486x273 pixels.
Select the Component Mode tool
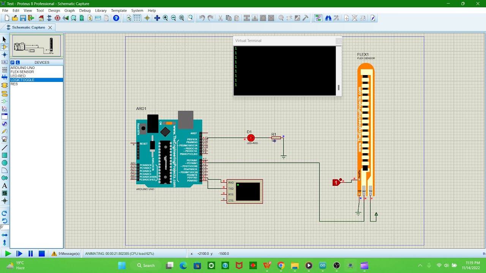click(5, 47)
